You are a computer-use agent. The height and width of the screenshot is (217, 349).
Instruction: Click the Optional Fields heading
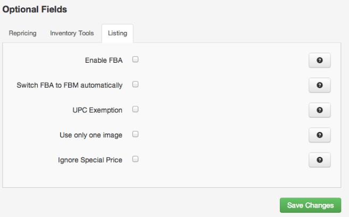tap(35, 10)
